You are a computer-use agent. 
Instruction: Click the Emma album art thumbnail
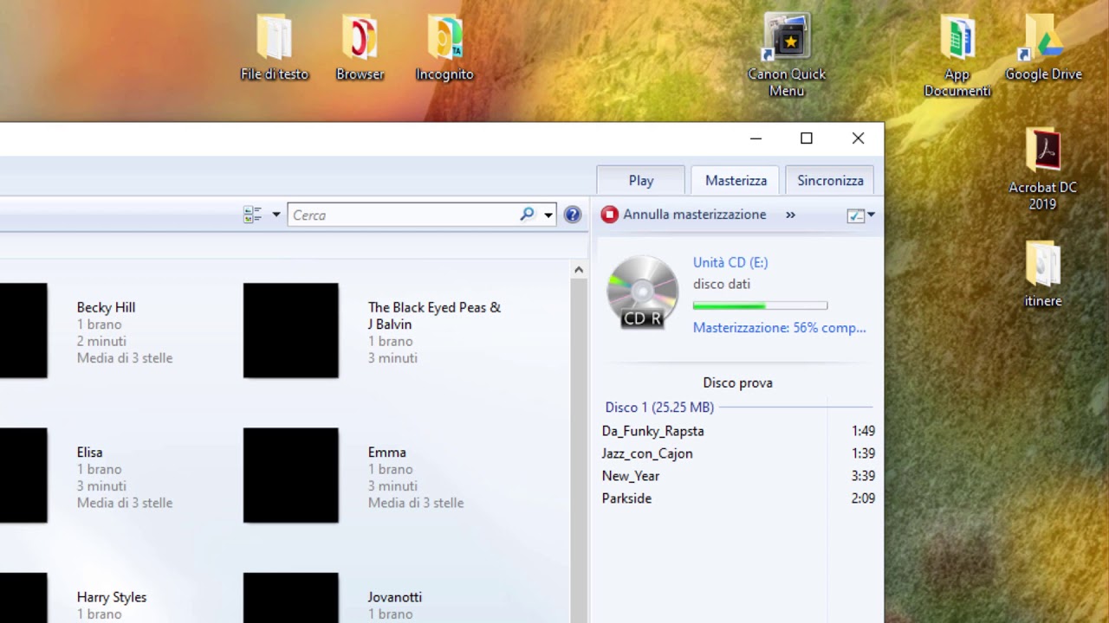(291, 475)
